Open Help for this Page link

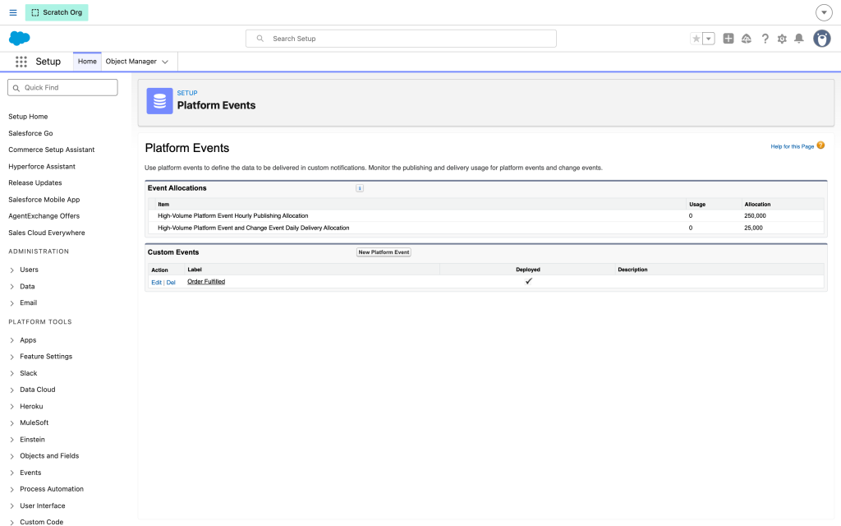[x=793, y=146]
